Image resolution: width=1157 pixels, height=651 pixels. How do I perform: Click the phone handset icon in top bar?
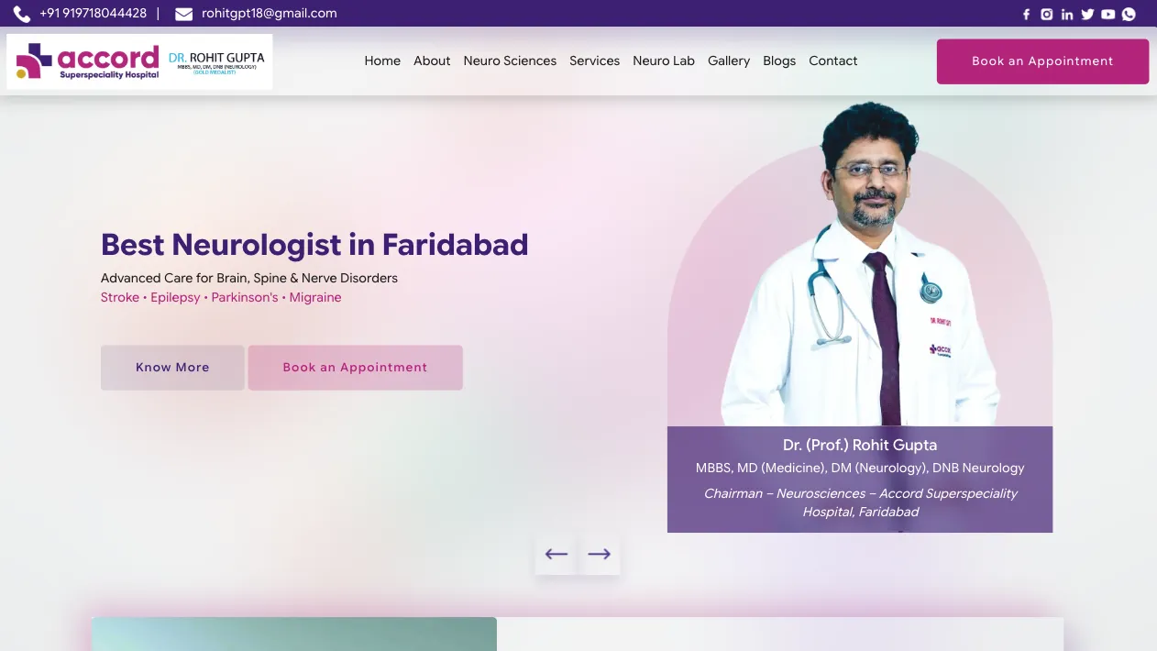(x=22, y=14)
